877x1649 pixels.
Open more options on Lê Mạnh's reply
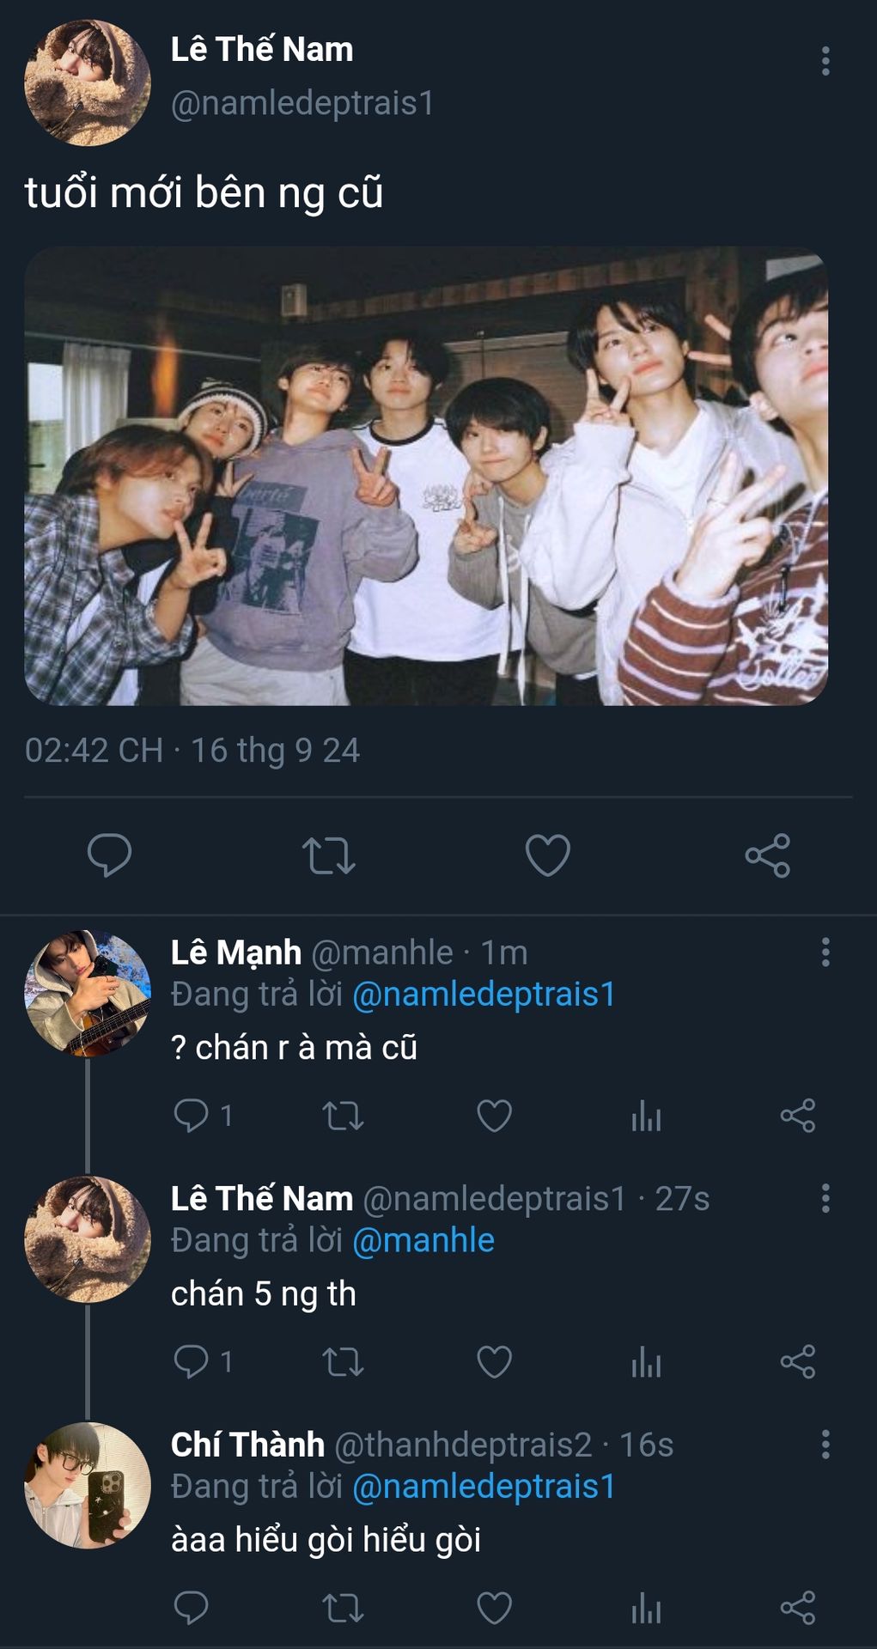click(x=825, y=952)
